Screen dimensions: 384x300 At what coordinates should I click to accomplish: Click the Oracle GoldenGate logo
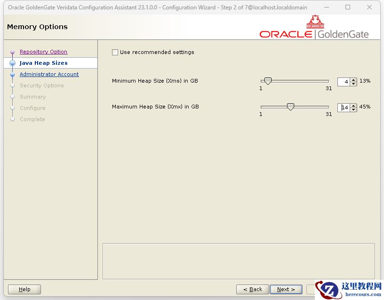[314, 27]
